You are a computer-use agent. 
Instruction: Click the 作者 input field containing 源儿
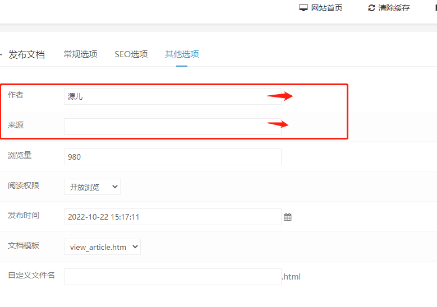[x=173, y=96]
